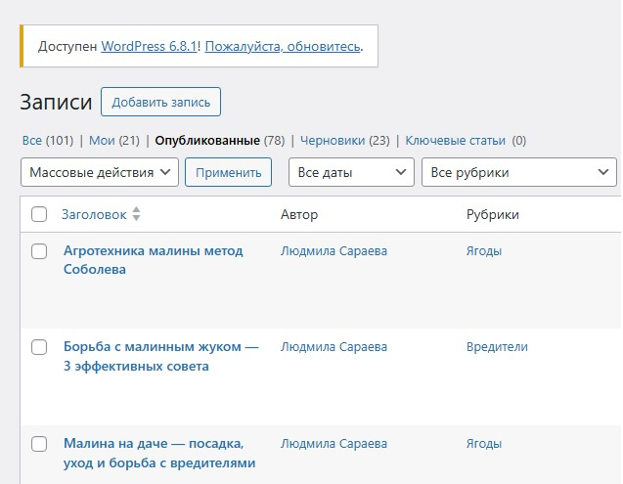Image resolution: width=623 pixels, height=484 pixels.
Task: Click the sort arrows beside 'Заголовок'
Action: (136, 214)
